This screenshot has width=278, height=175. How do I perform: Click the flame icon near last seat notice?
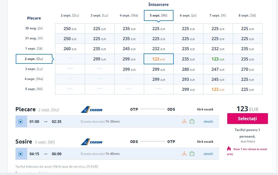click(x=229, y=148)
